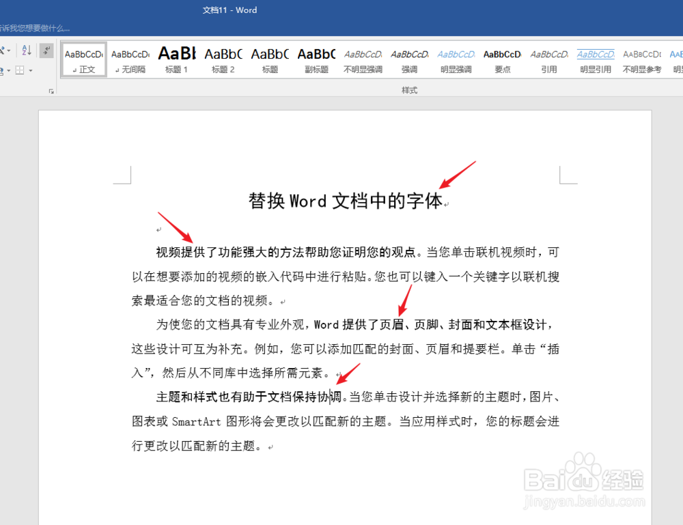
Task: Select the 正文 normal style
Action: click(83, 59)
